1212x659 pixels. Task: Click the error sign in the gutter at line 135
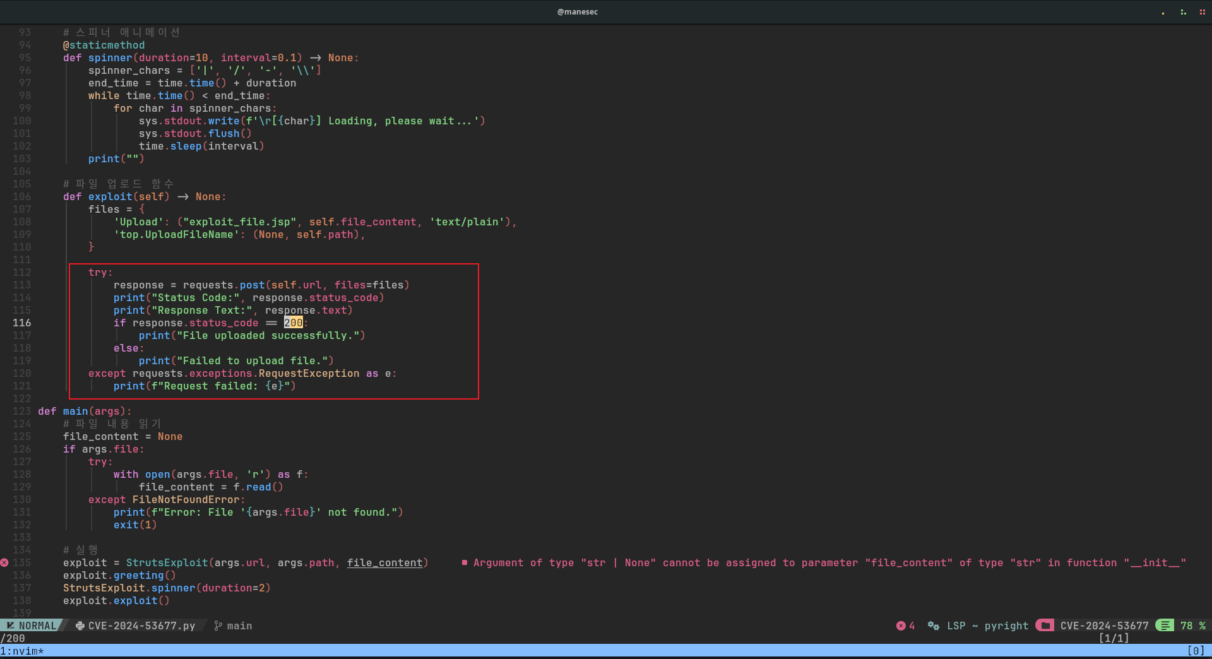4,562
